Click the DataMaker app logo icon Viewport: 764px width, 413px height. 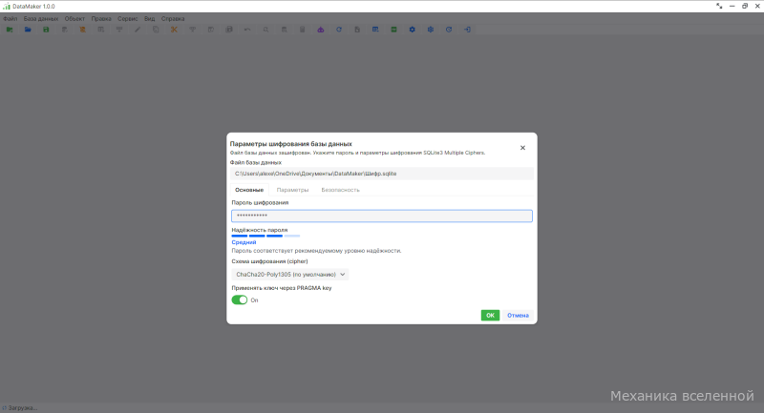click(x=7, y=7)
